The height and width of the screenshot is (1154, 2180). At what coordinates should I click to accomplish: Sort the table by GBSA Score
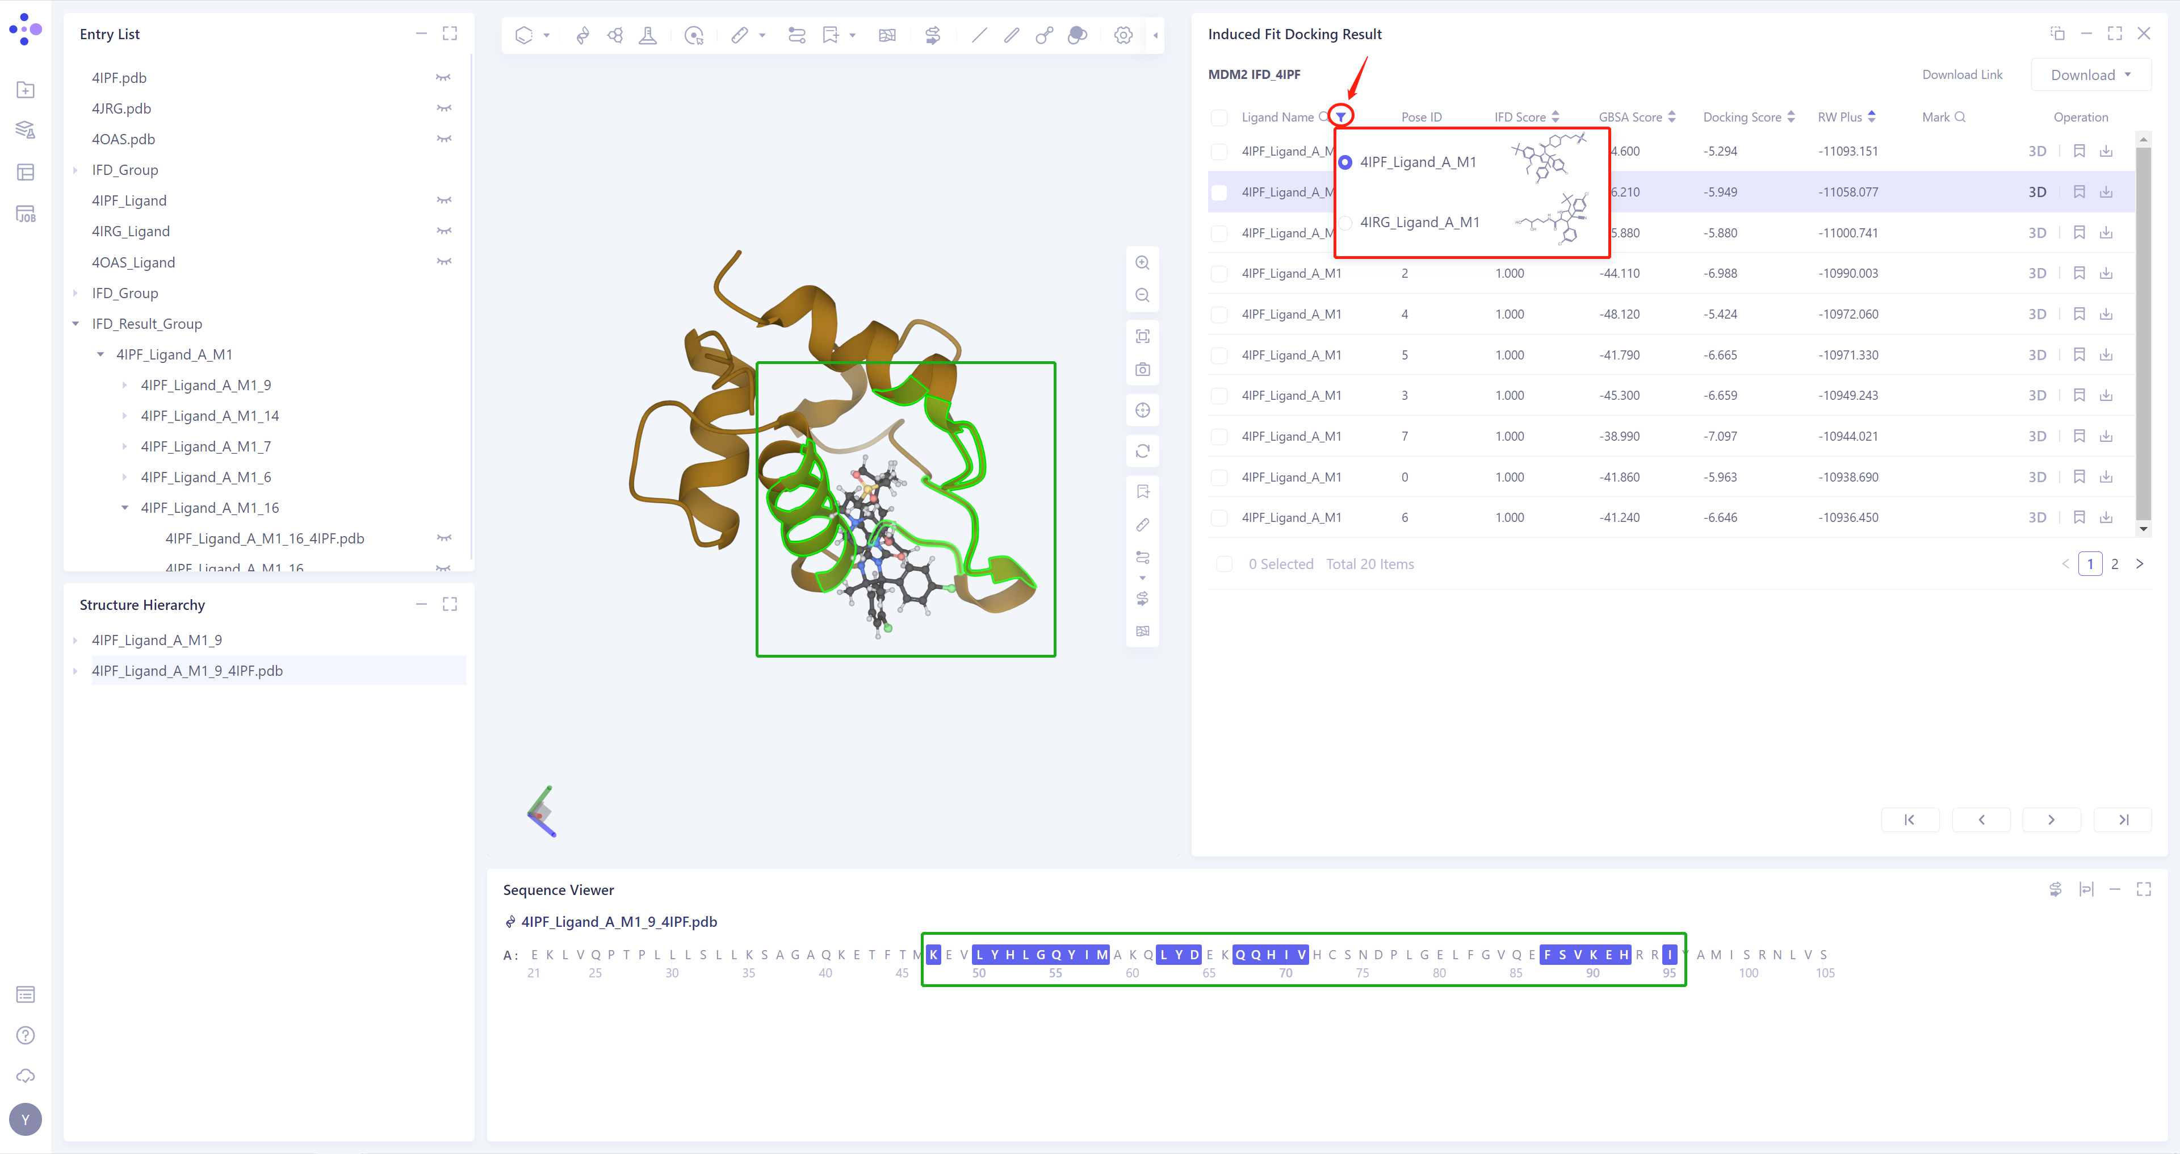tap(1671, 117)
